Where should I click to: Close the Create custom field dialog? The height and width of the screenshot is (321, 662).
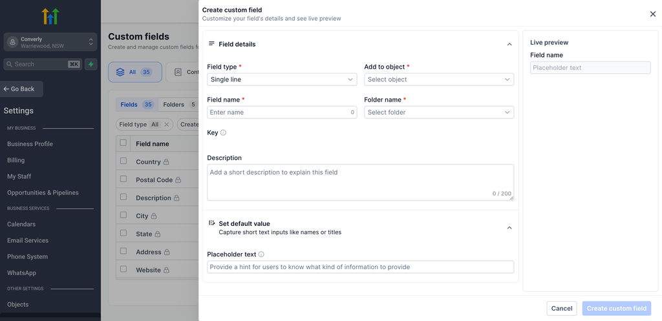(x=653, y=14)
